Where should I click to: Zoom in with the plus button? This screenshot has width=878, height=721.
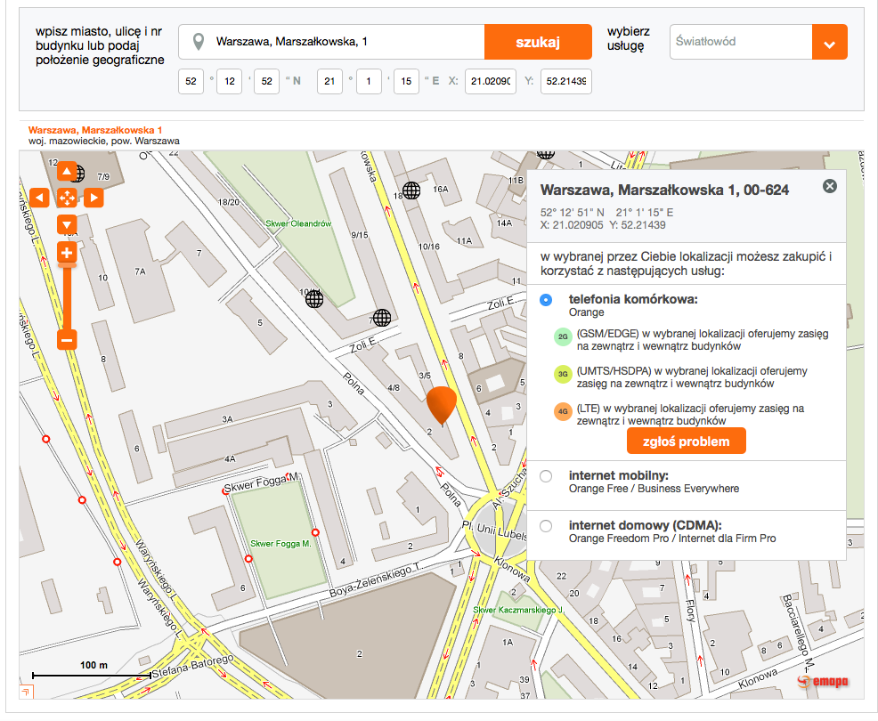[67, 254]
